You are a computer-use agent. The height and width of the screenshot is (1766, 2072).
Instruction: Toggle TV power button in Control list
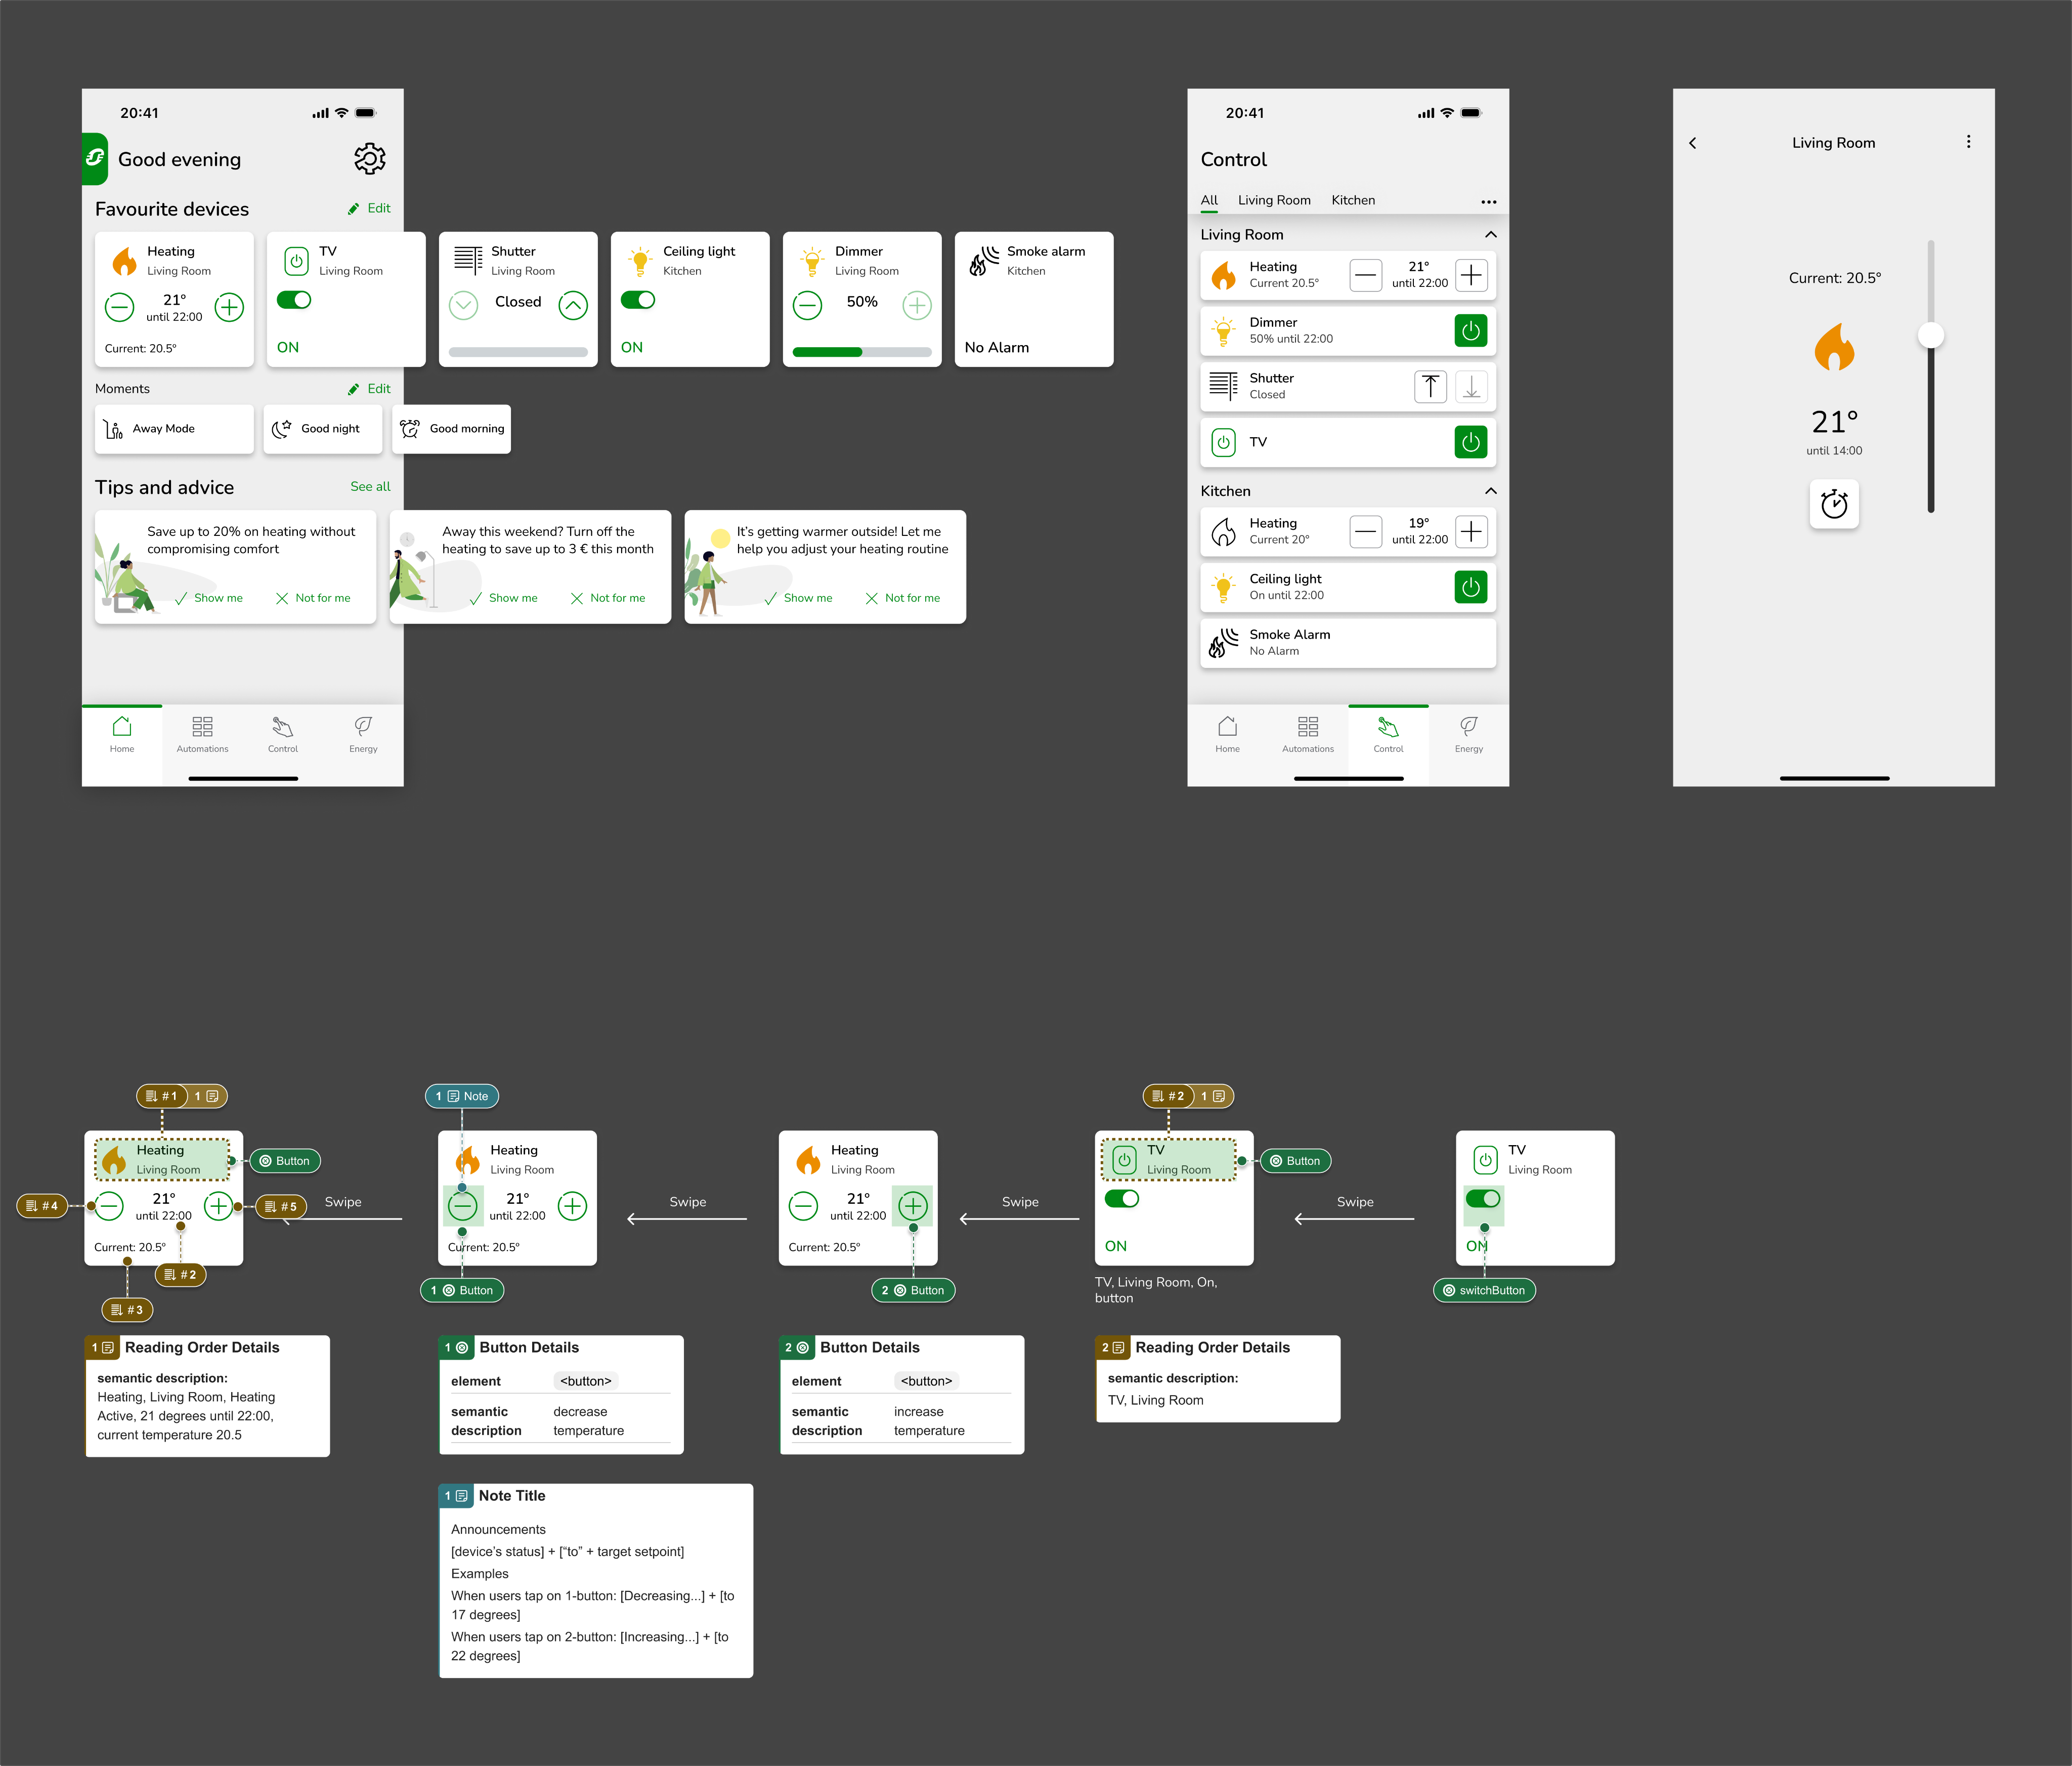(x=1470, y=441)
